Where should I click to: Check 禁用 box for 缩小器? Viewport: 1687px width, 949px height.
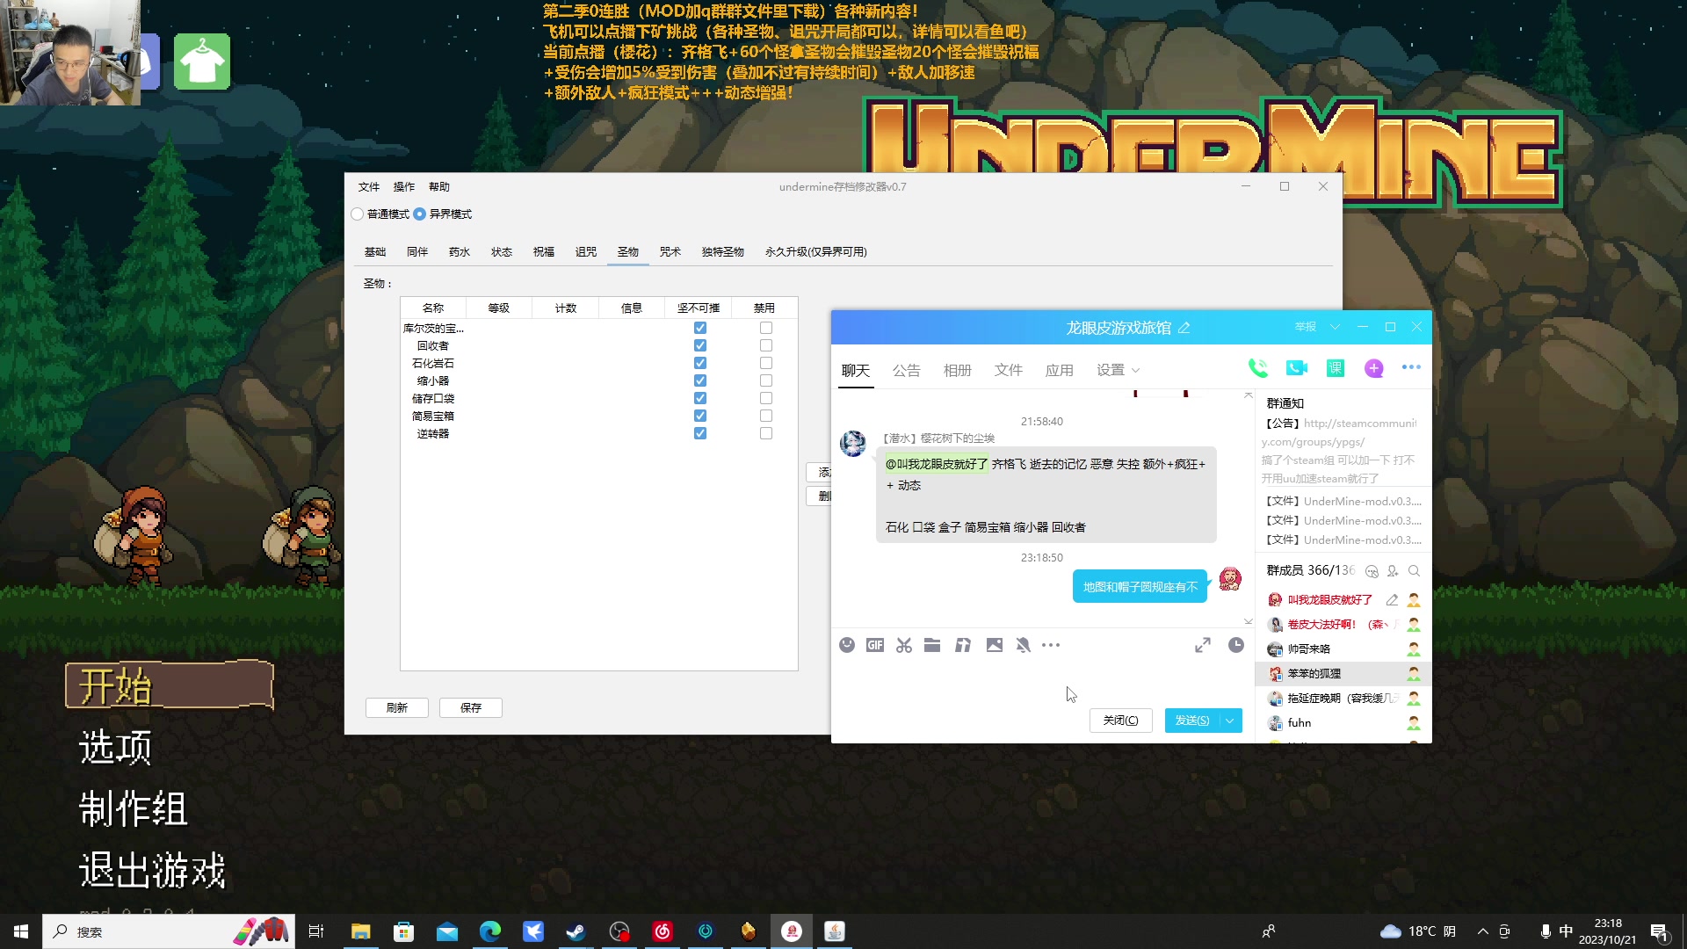click(x=766, y=381)
